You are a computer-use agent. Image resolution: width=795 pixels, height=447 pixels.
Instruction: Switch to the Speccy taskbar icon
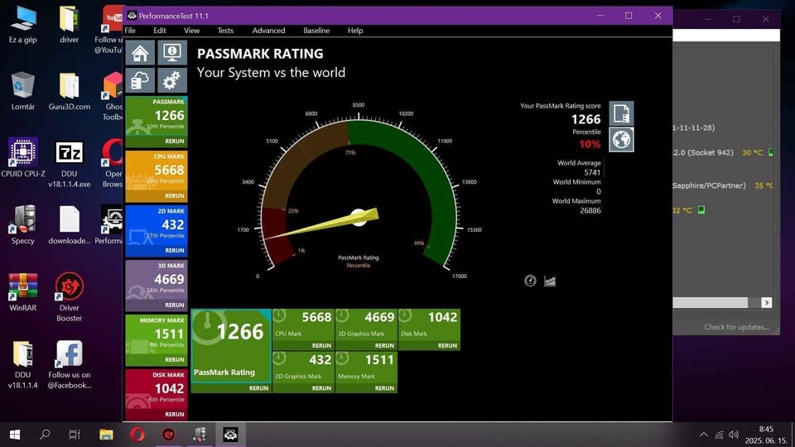point(200,435)
